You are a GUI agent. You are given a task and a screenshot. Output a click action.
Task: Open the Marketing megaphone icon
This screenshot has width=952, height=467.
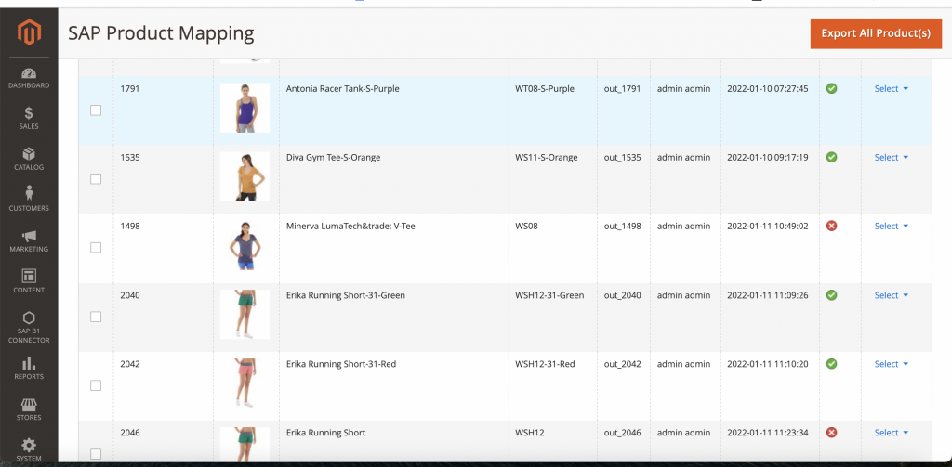(x=29, y=237)
